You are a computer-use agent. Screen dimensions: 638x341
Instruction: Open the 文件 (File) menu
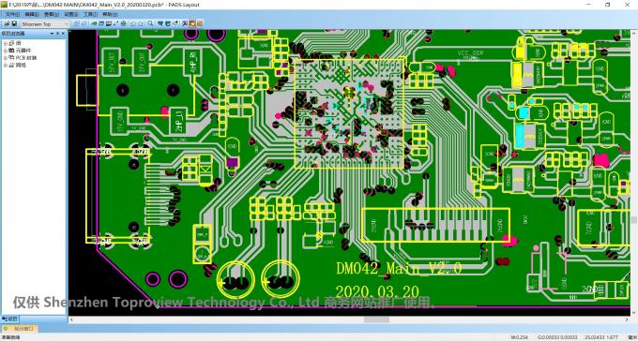12,14
